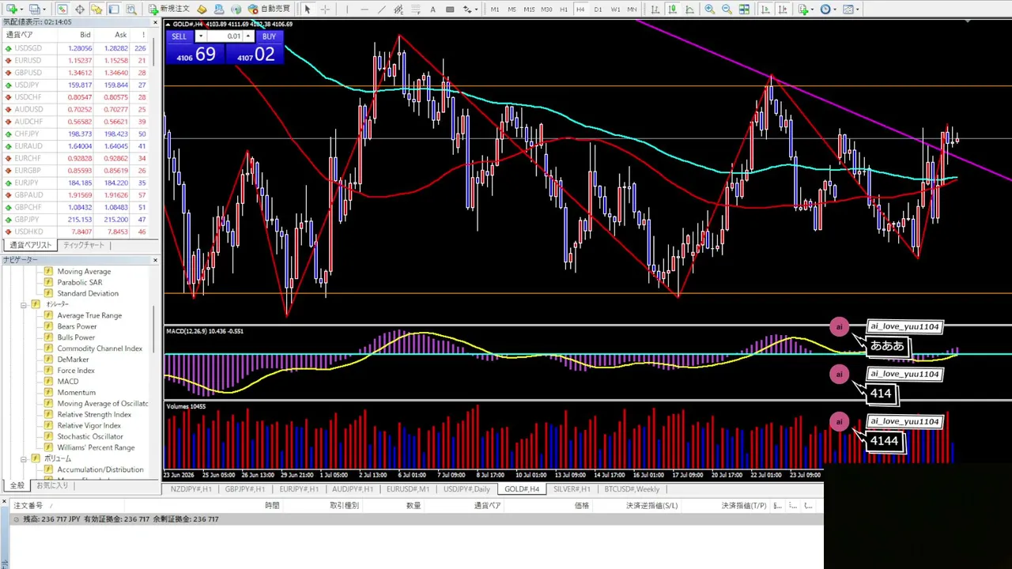Switch to お気に入り Navigator tab
Image resolution: width=1012 pixels, height=569 pixels.
coord(52,485)
